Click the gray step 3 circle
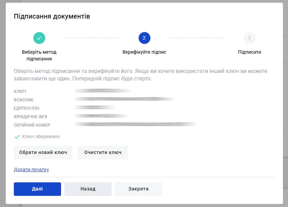The width and height of the screenshot is (288, 207). pyautogui.click(x=249, y=38)
